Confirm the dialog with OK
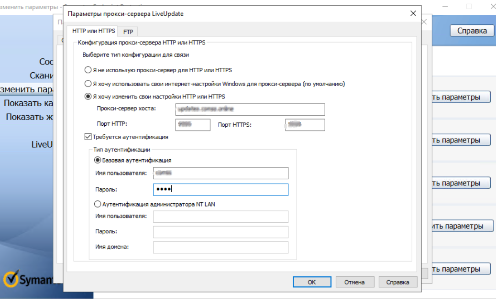 (x=312, y=282)
